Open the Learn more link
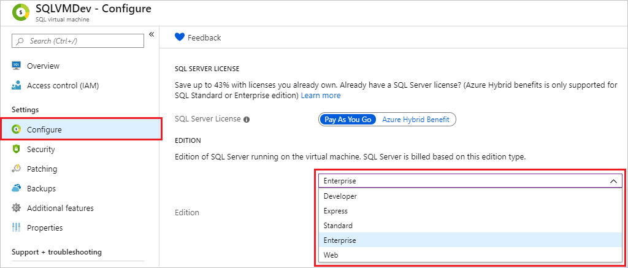 pyautogui.click(x=320, y=96)
